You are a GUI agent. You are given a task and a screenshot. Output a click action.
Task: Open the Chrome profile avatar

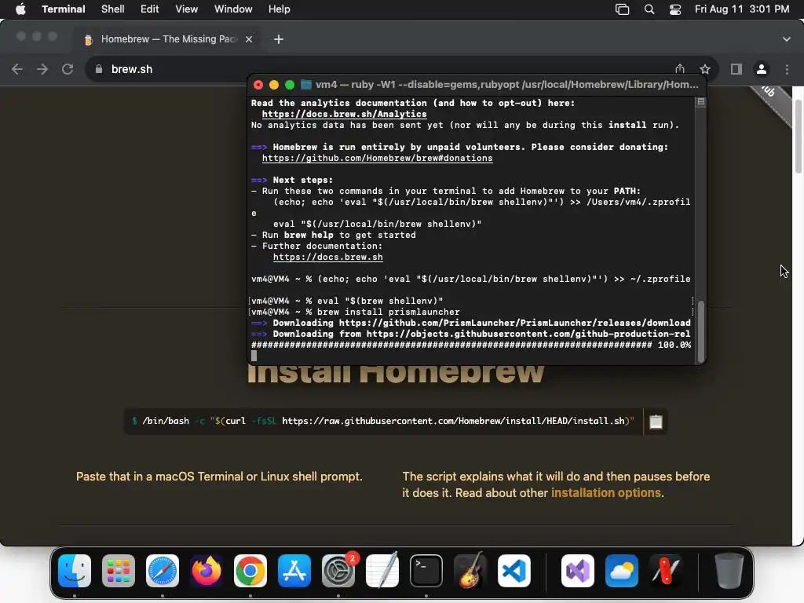[x=762, y=69]
